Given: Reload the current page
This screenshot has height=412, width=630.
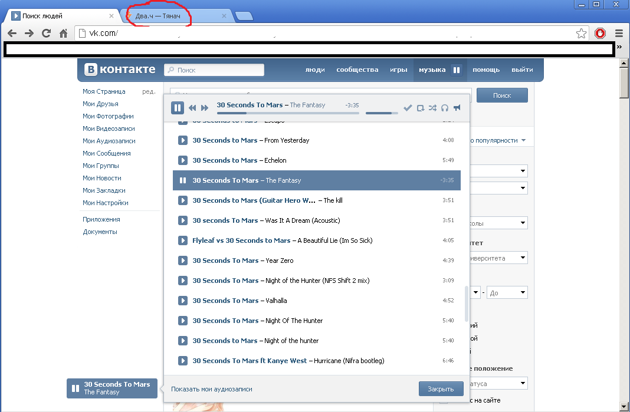Looking at the screenshot, I should [x=46, y=34].
